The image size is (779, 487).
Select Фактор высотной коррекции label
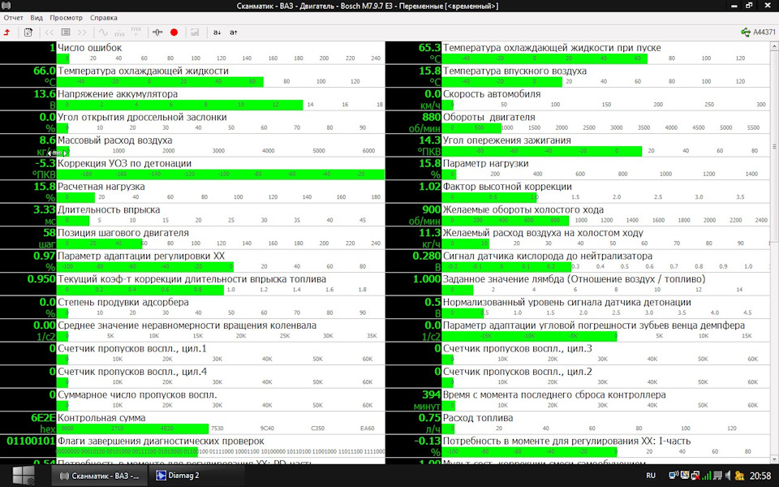507,187
